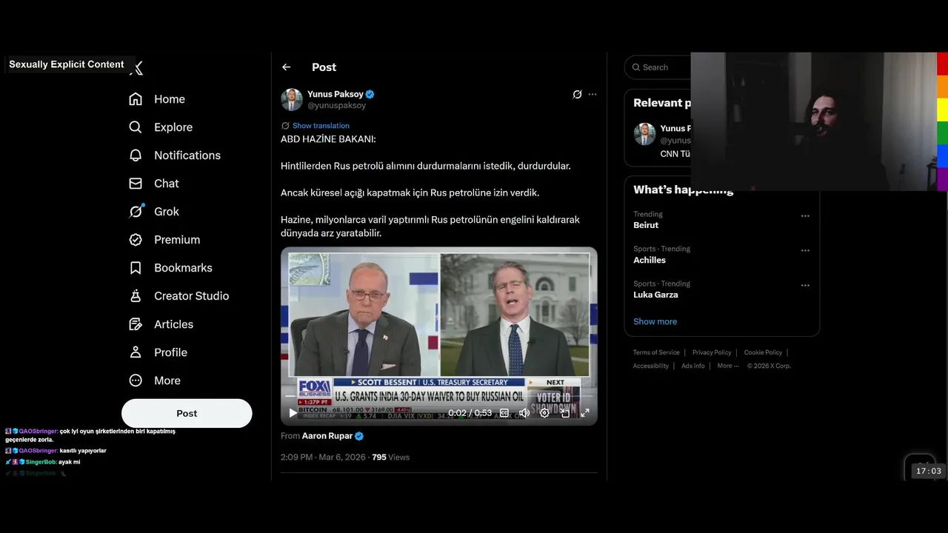Viewport: 948px width, 533px height.
Task: Open options for the Beirut trend
Action: pyautogui.click(x=805, y=216)
